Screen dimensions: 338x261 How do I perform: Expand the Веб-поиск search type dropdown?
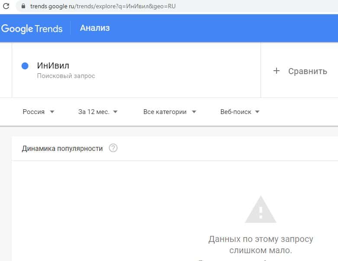[240, 112]
